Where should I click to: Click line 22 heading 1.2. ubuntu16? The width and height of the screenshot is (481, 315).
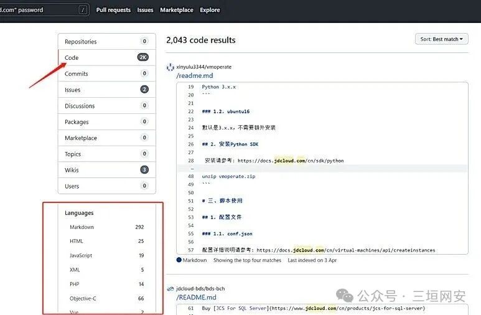(226, 111)
